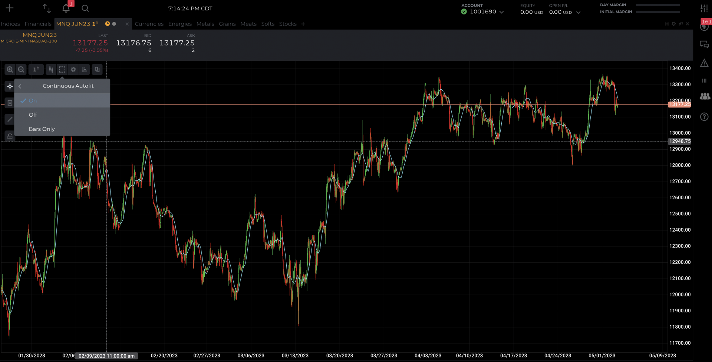The image size is (712, 362).
Task: Open the community people icon
Action: 705,96
